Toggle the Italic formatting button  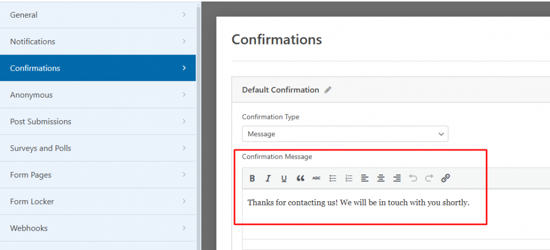pos(268,178)
